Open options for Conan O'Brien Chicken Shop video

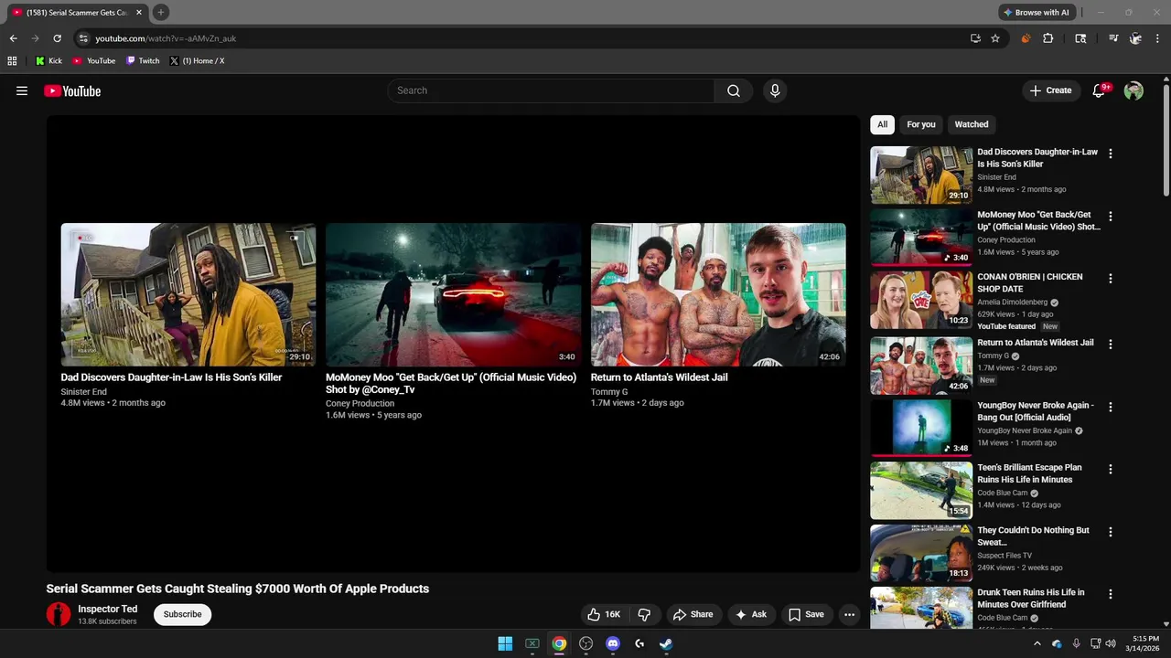coord(1111,279)
